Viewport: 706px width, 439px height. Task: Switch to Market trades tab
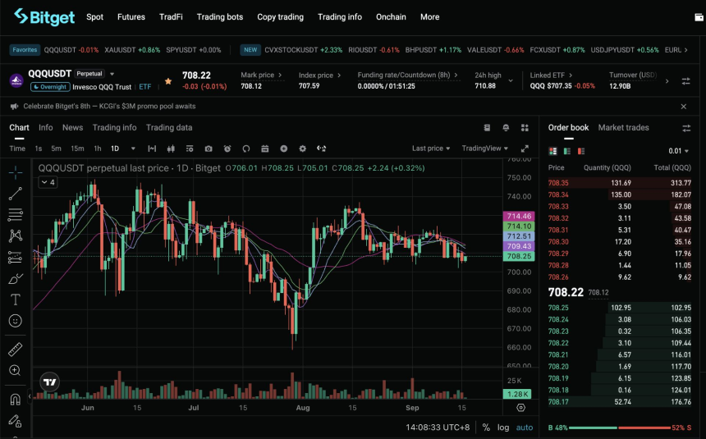point(623,128)
